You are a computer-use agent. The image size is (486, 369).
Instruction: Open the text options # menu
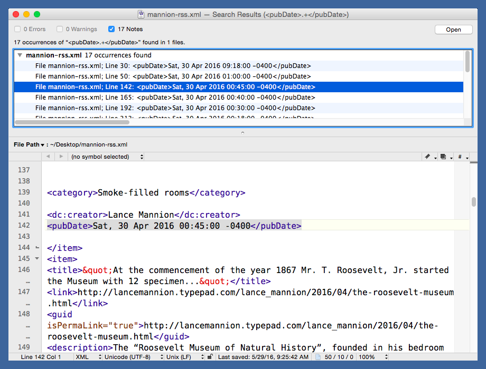[461, 157]
